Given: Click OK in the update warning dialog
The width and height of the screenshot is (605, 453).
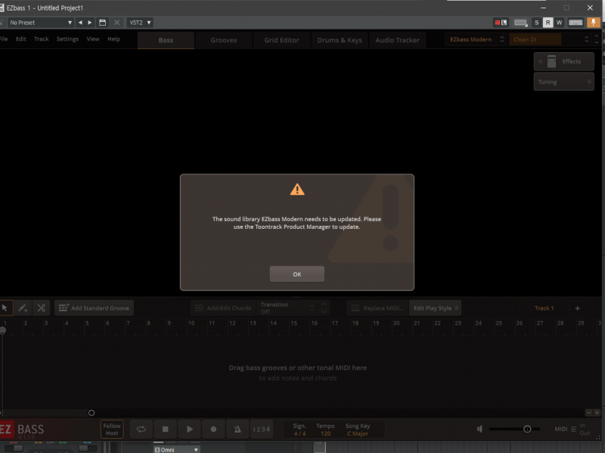Looking at the screenshot, I should point(296,274).
